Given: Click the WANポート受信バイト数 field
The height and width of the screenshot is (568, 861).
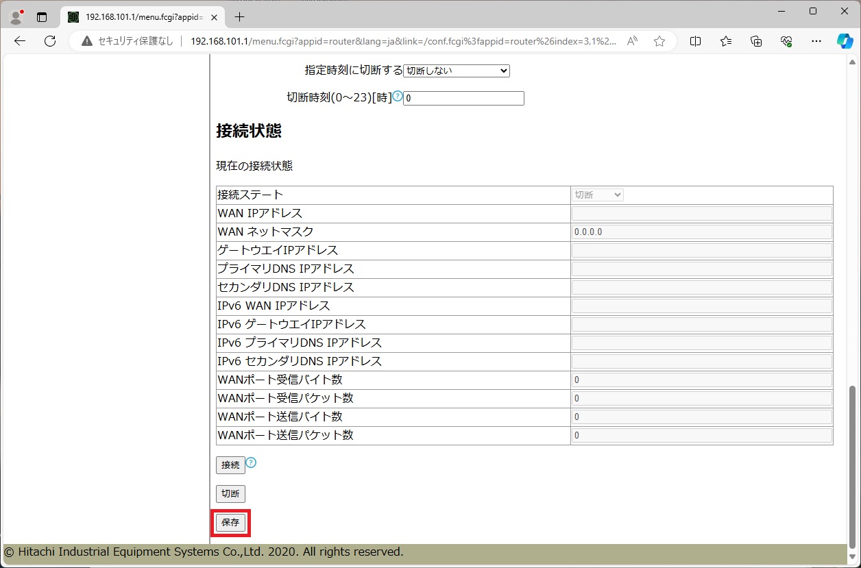Looking at the screenshot, I should click(702, 380).
